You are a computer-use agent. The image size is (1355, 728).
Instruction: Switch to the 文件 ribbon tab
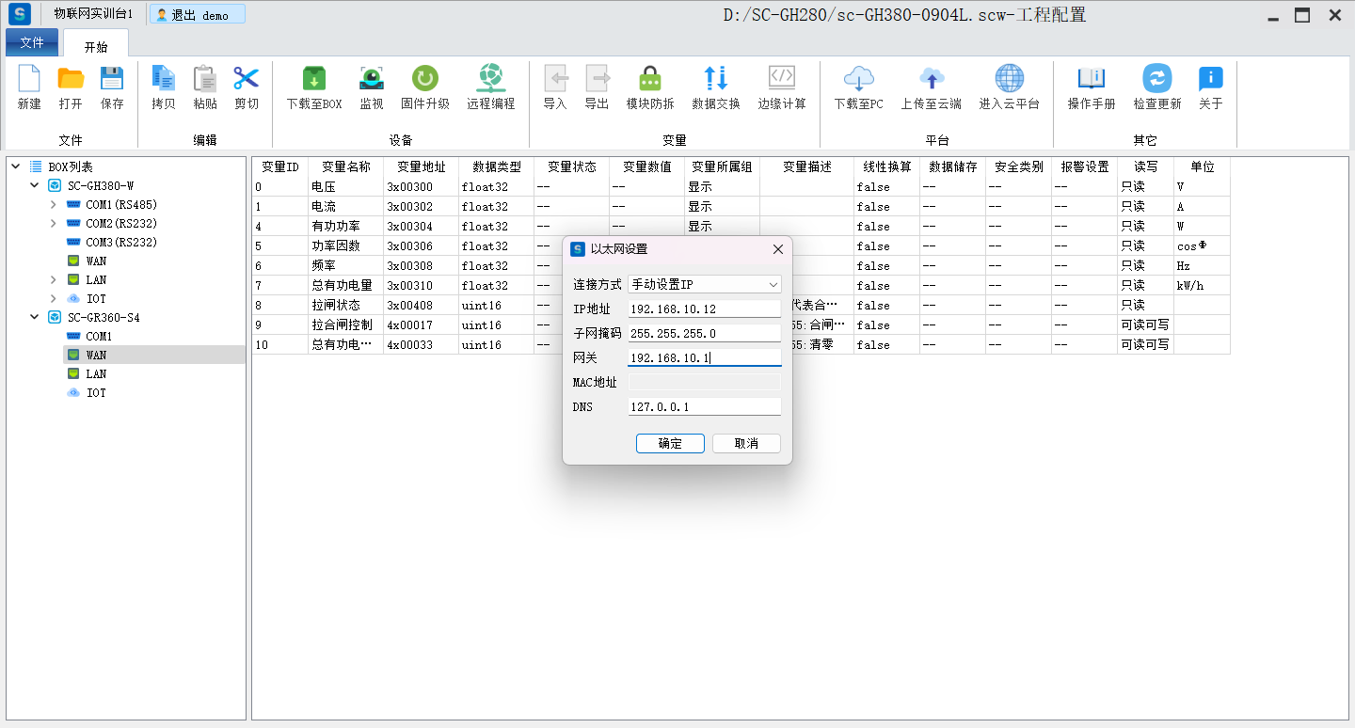tap(32, 42)
